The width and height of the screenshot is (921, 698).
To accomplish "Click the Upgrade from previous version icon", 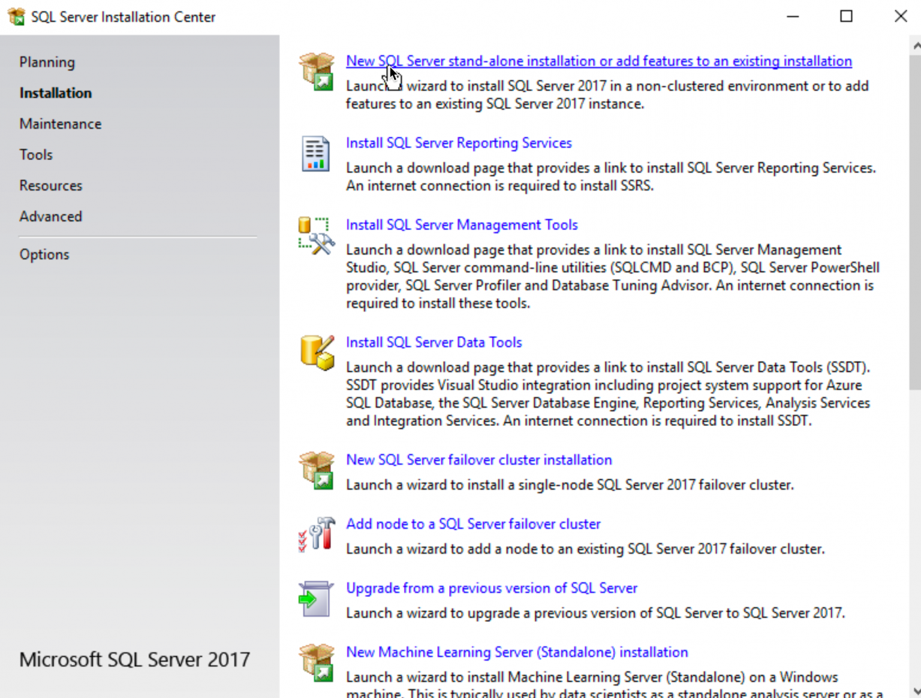I will point(316,599).
